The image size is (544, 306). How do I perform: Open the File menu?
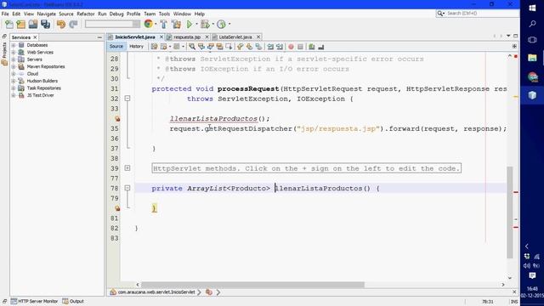(x=5, y=14)
